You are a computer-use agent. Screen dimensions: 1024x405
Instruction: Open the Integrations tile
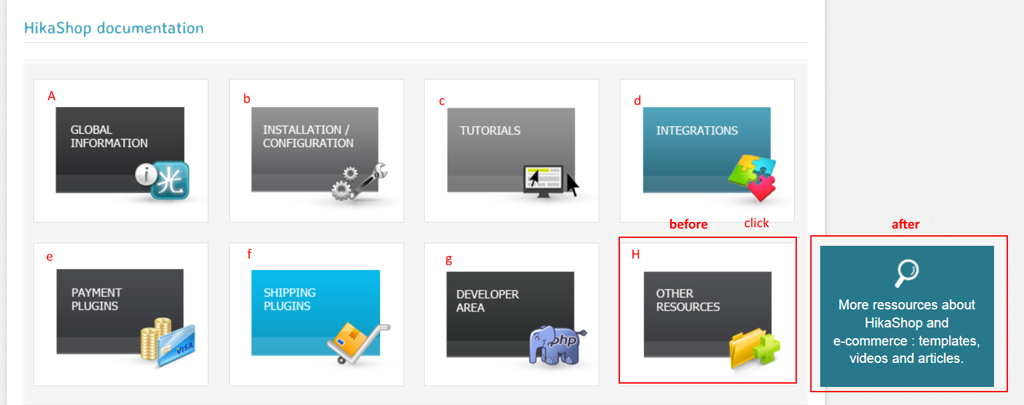[x=707, y=150]
